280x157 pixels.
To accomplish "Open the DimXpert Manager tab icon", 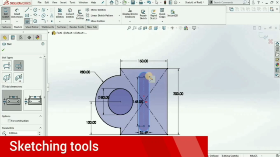I will pyautogui.click(x=29, y=38).
